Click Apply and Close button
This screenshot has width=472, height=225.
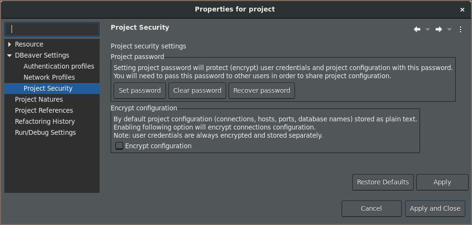coord(435,209)
